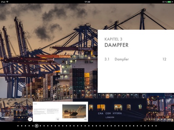Select the highlighted current chapter dot
The width and height of the screenshot is (174, 130).
click(x=37, y=126)
